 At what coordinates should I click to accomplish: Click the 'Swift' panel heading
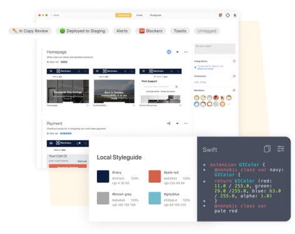click(x=210, y=150)
